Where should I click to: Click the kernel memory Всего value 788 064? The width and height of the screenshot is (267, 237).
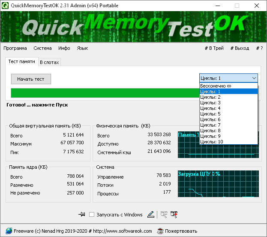(x=75, y=176)
